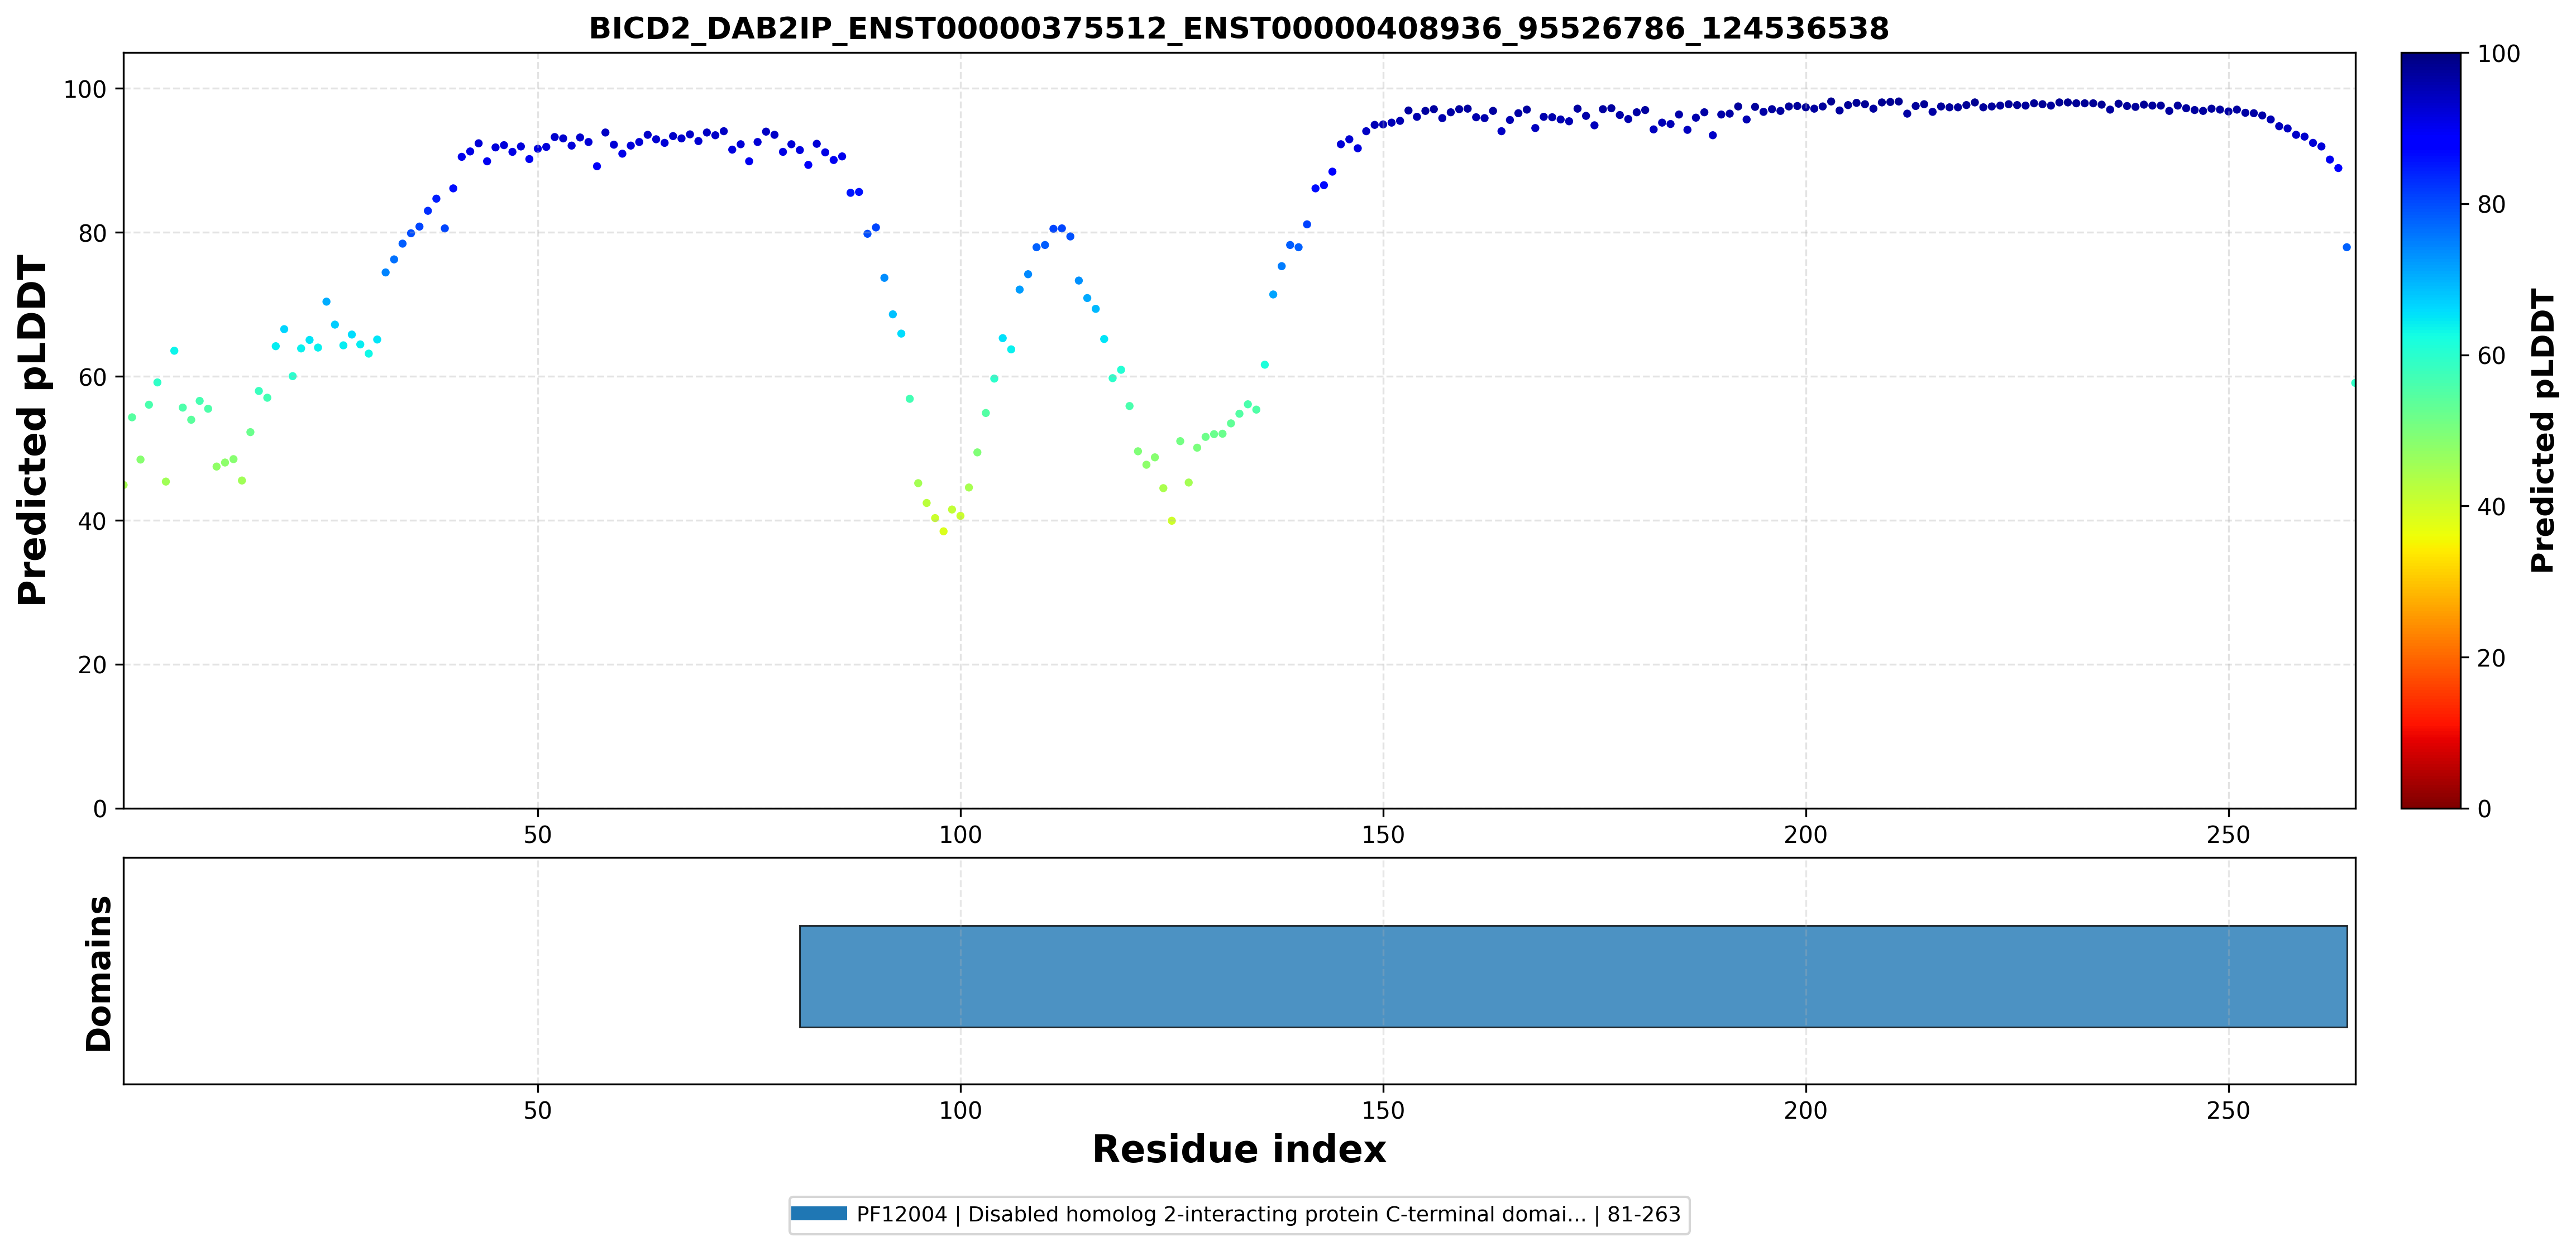Click the blue PF12004 domain bar
The image size is (2576, 1251).
[x=1573, y=976]
